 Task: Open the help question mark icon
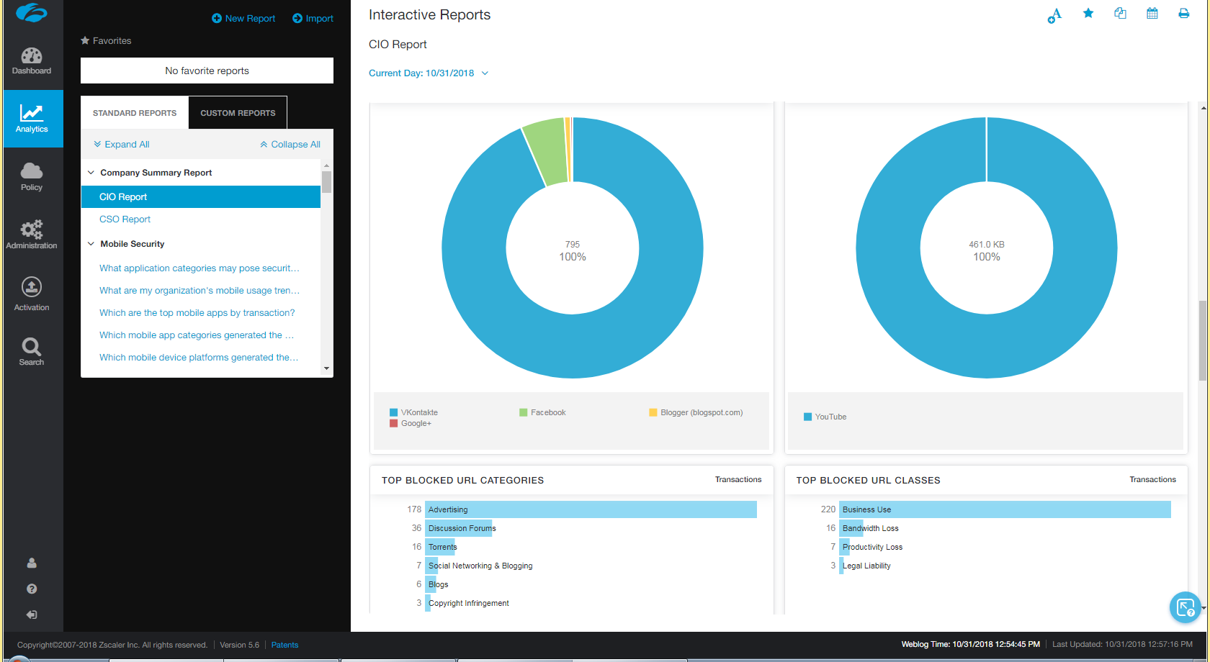[x=32, y=589]
